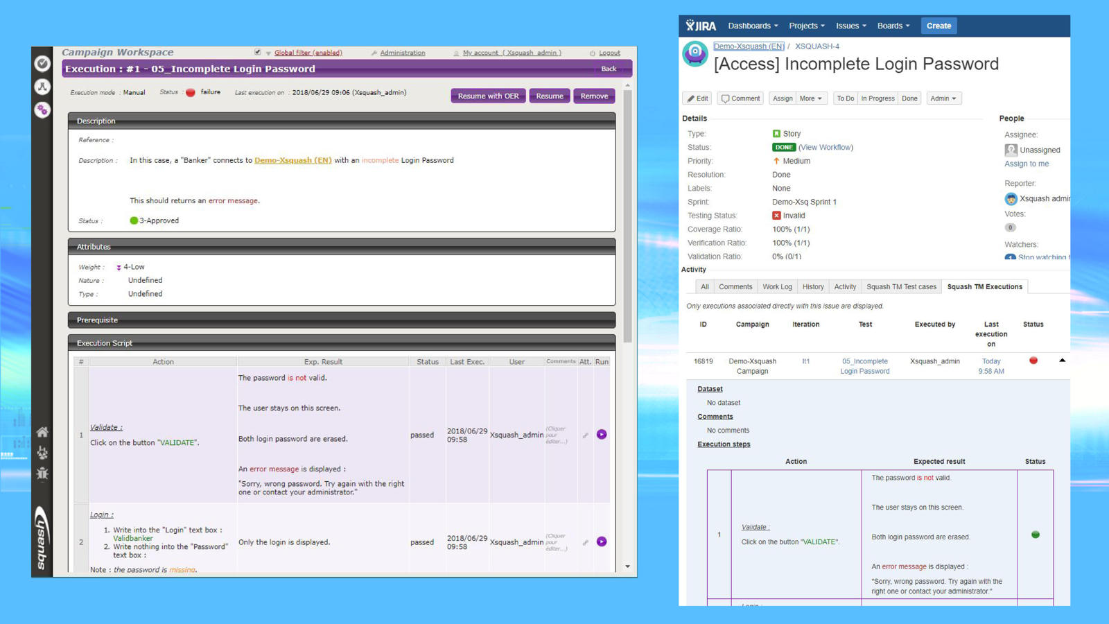Viewport: 1109px width, 624px height.
Task: Click the Assign to me link
Action: coord(1027,164)
